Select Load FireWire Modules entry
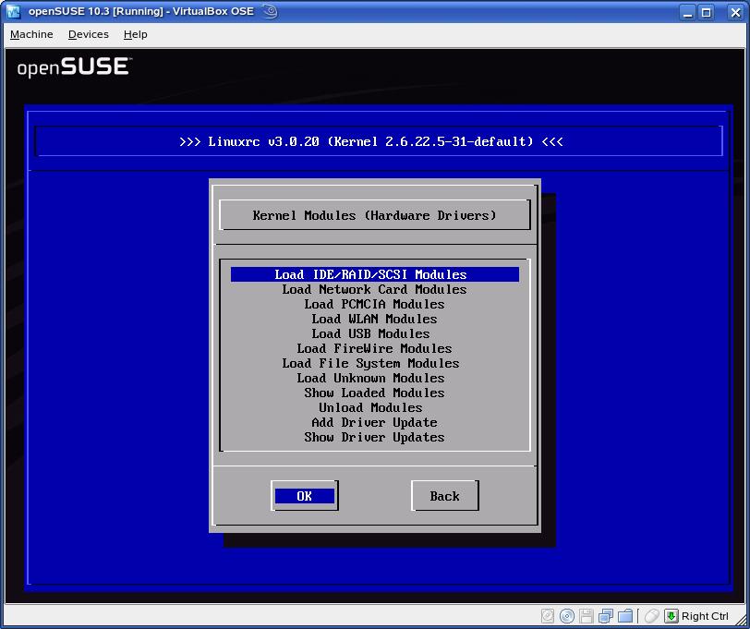750x629 pixels. point(374,349)
